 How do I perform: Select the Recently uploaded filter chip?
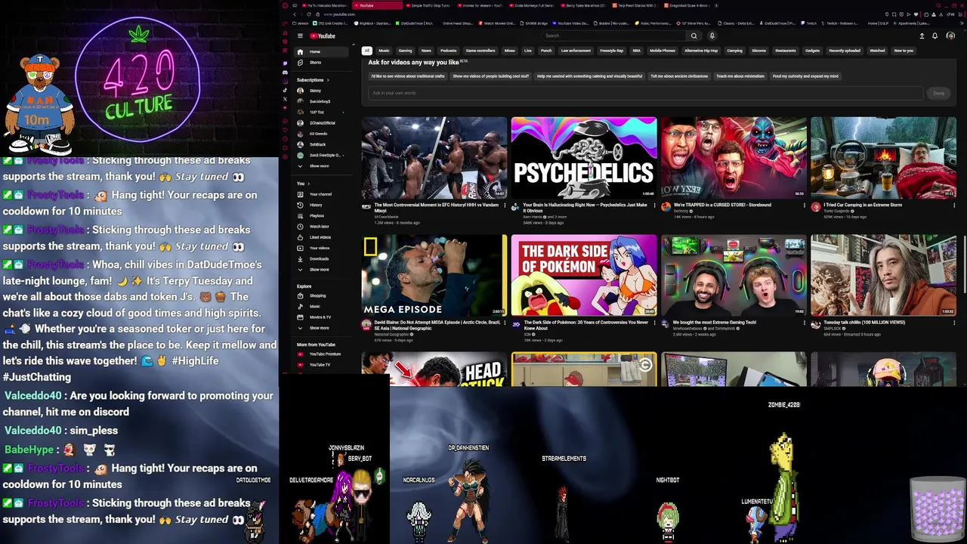coord(845,51)
